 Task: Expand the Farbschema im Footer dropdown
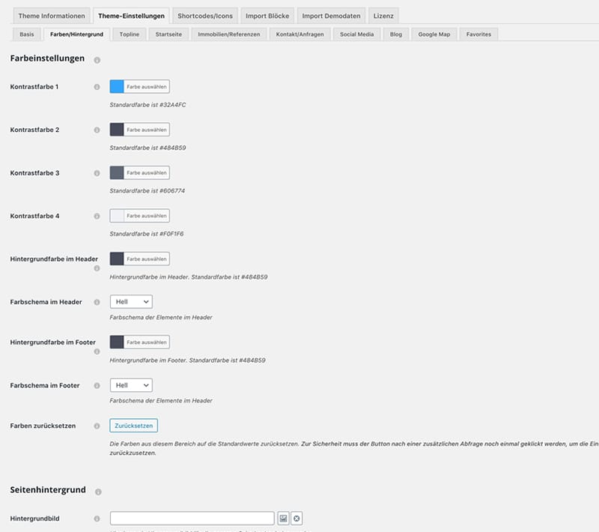pos(131,385)
